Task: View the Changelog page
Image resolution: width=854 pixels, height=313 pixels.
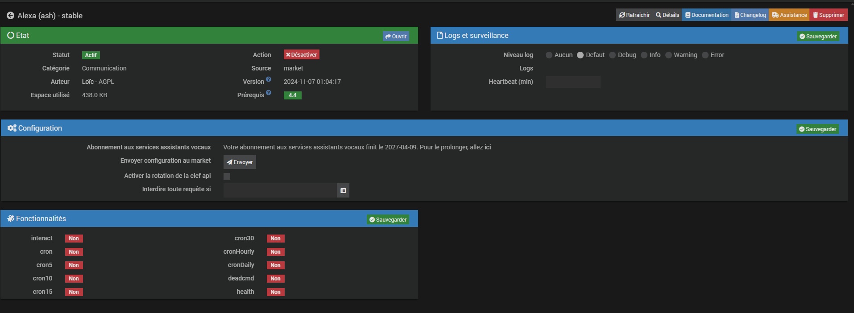Action: pyautogui.click(x=750, y=15)
